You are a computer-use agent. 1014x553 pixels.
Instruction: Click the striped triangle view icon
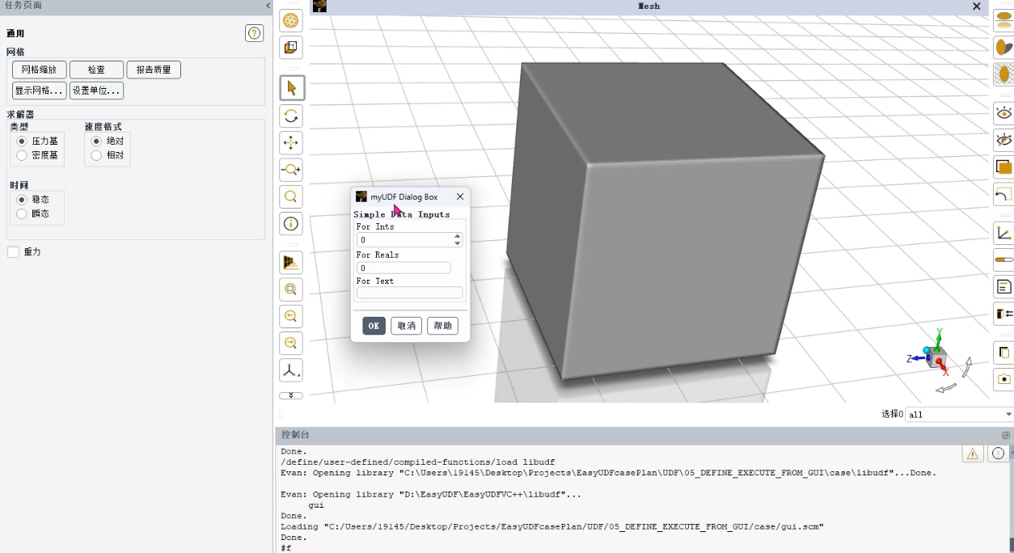291,263
